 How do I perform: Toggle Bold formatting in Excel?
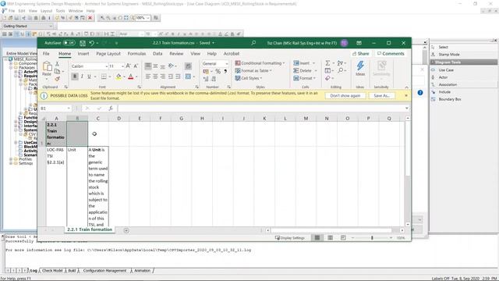[75, 76]
